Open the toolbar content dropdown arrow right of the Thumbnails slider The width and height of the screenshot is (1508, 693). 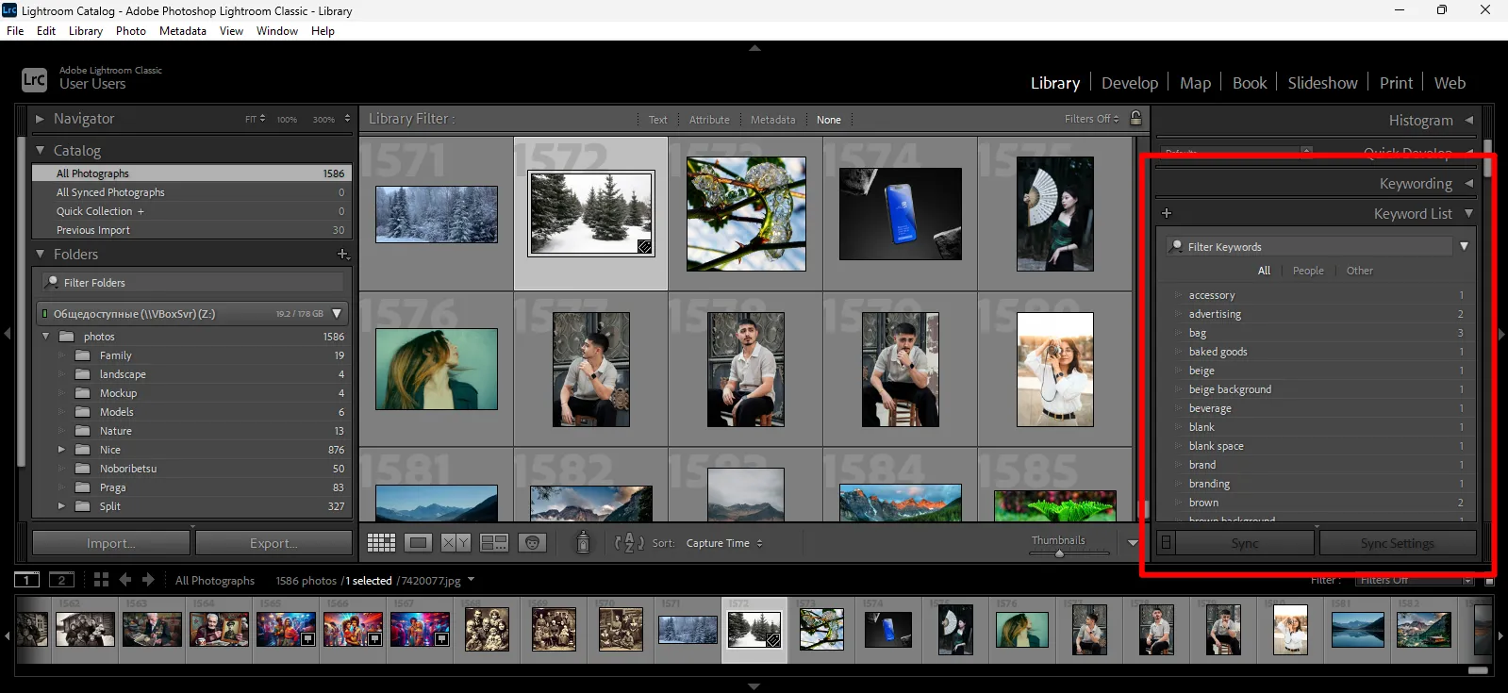point(1133,543)
